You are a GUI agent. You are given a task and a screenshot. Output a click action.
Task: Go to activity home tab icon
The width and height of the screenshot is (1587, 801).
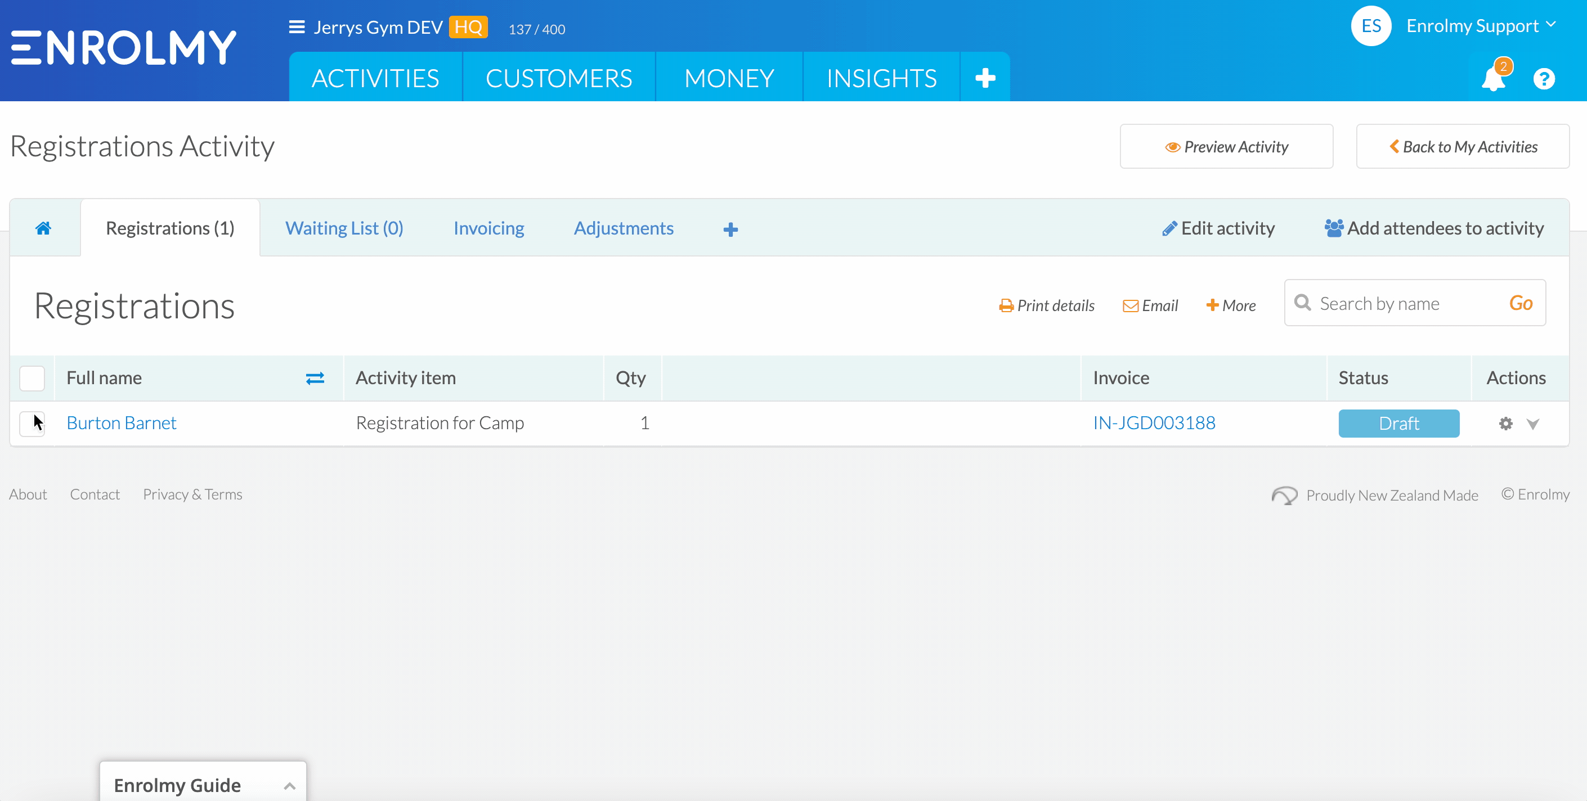pos(43,228)
